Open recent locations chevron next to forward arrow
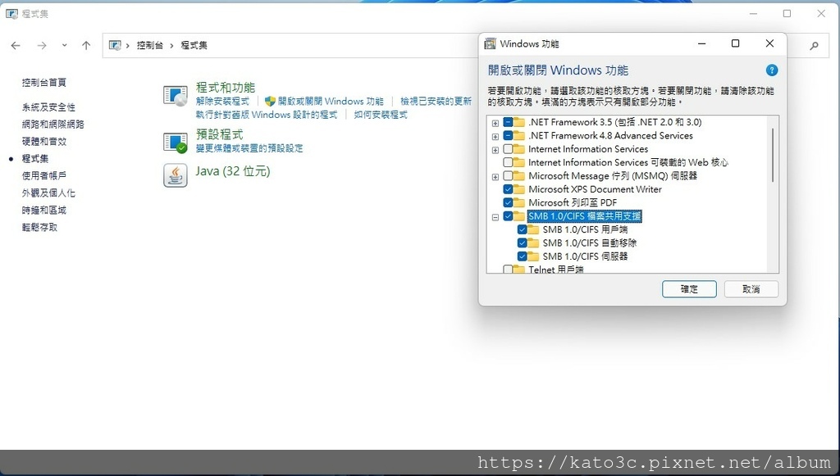This screenshot has width=840, height=476. 64,45
